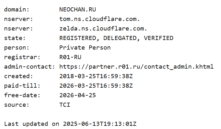Click the Last updated timestamp line
The image size is (221, 129).
(x=70, y=124)
